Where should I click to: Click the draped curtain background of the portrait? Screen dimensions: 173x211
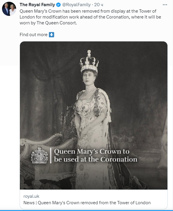pyautogui.click(x=44, y=83)
